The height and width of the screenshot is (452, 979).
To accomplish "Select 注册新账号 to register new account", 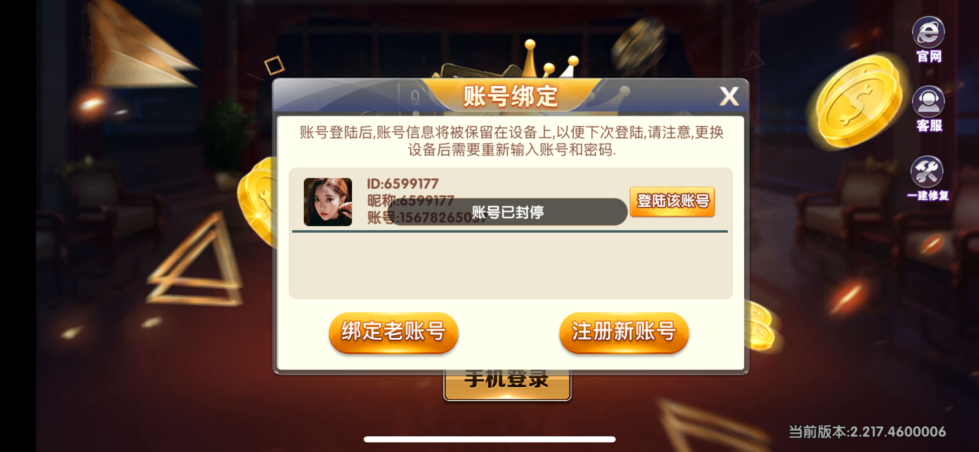I will click(x=624, y=332).
